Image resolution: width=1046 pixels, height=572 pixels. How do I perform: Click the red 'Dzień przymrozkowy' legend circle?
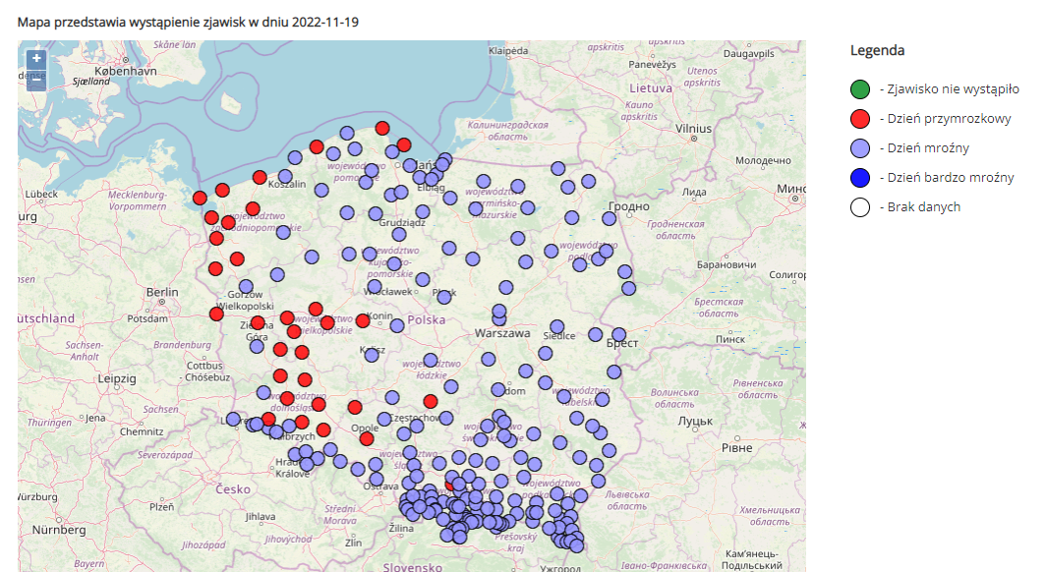(860, 119)
